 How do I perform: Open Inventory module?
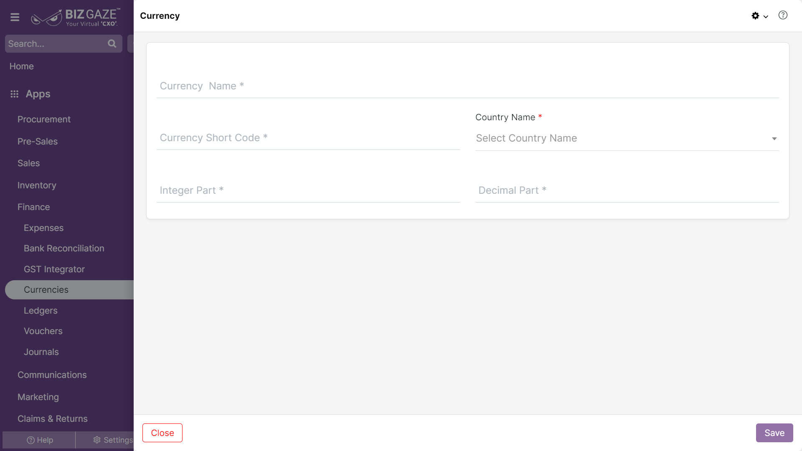coord(37,185)
